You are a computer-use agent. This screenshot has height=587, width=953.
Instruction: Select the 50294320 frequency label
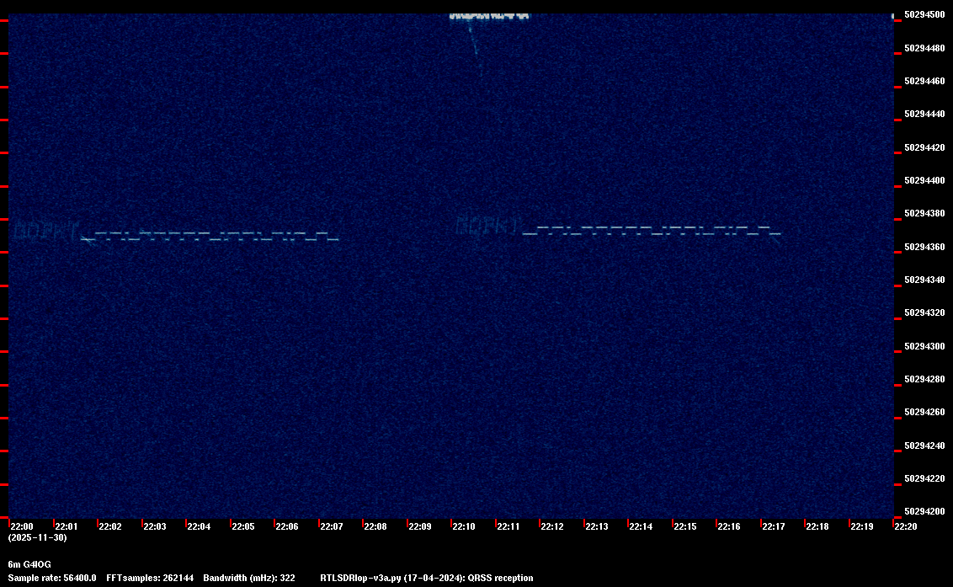point(924,312)
